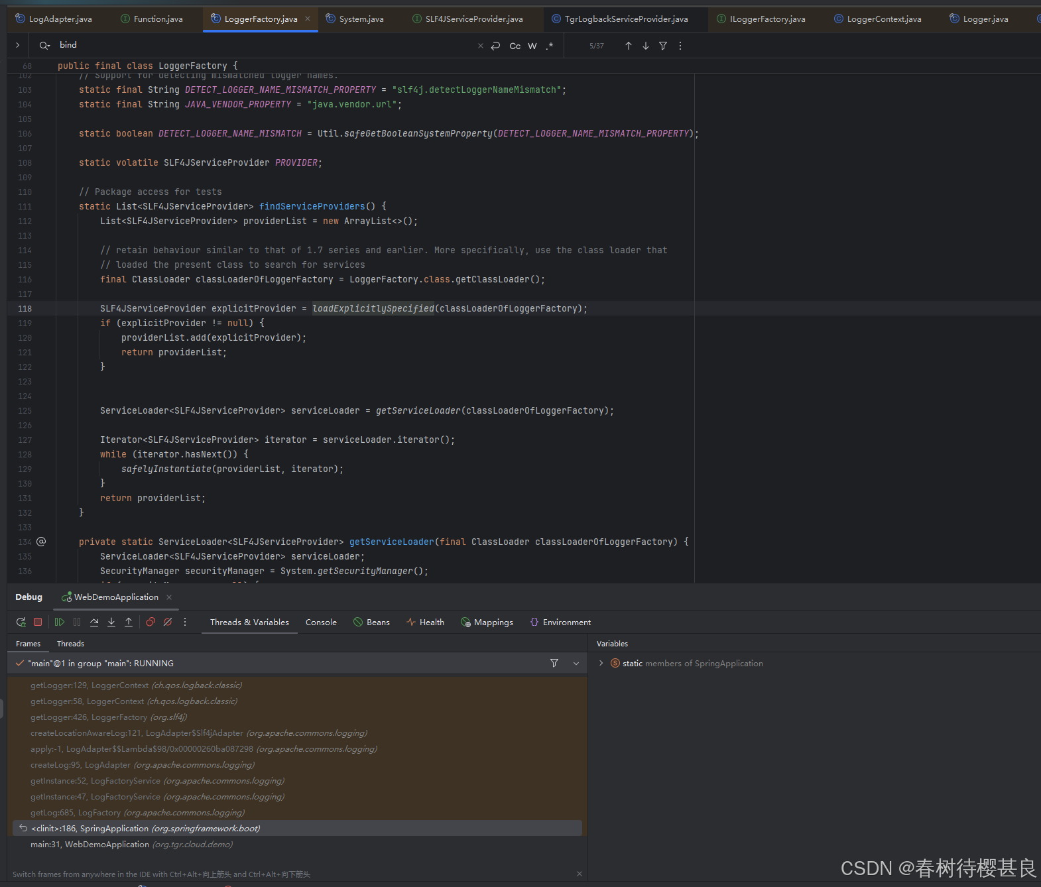Viewport: 1041px width, 887px height.
Task: Switch to Function.java tab
Action: coord(152,19)
